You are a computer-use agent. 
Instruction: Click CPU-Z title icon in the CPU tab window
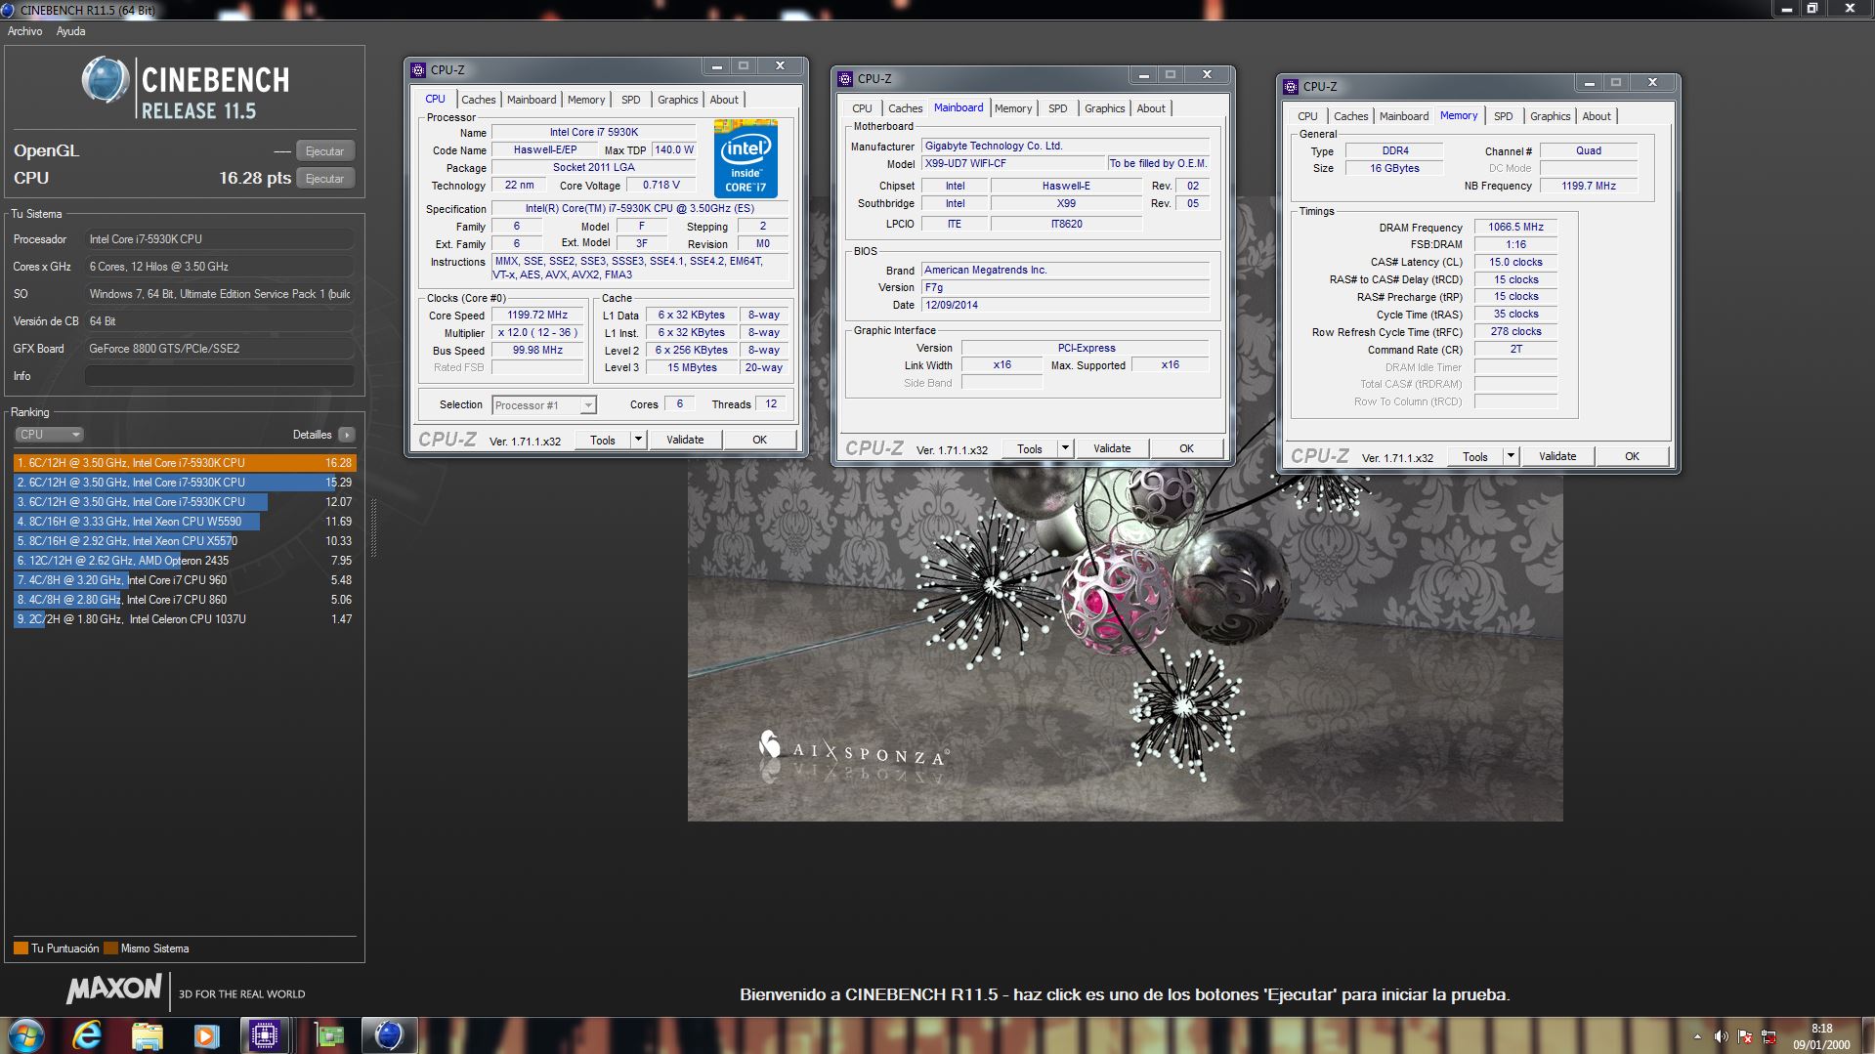click(x=418, y=69)
